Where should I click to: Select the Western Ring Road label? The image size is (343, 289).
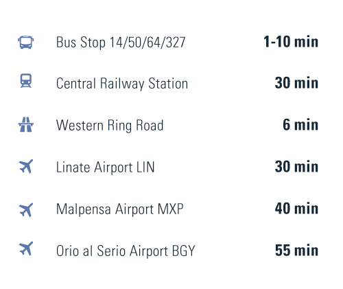pyautogui.click(x=110, y=126)
